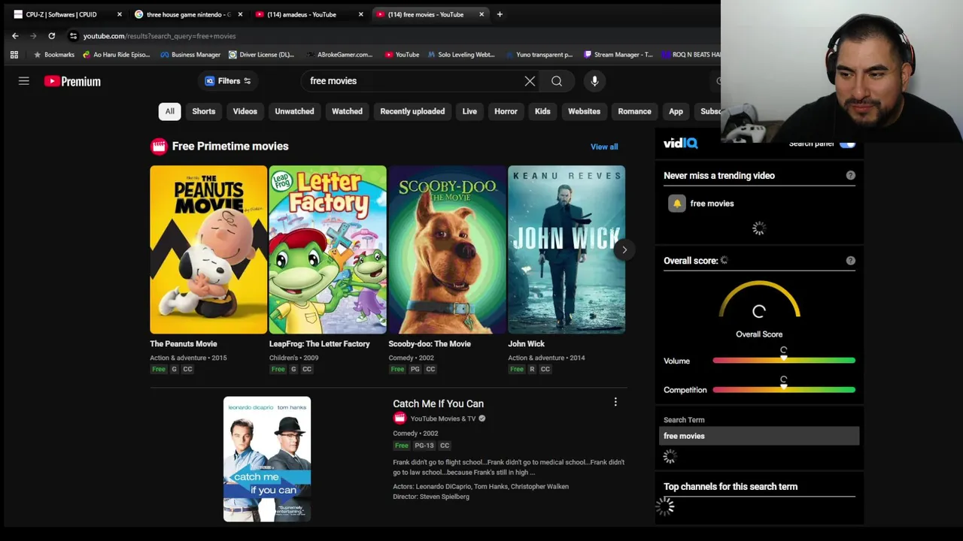Open the Stream Manager bookmark
The image size is (963, 541).
tap(618, 55)
